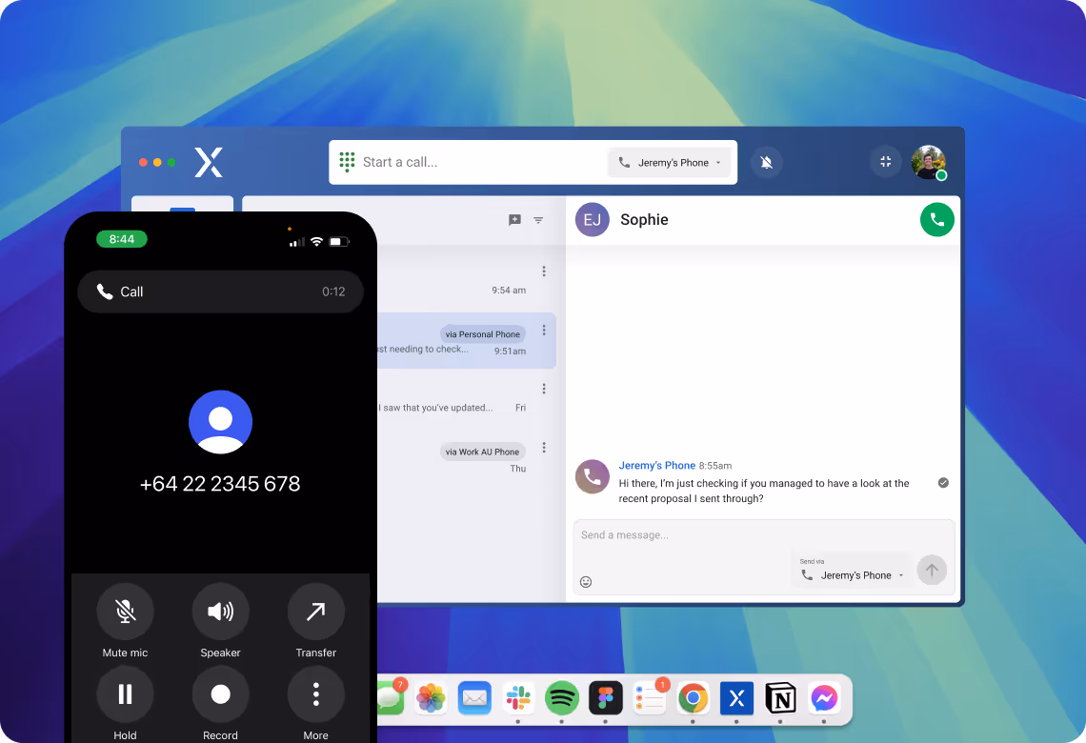Image resolution: width=1086 pixels, height=743 pixels.
Task: Click the phone avatar beside the message
Action: pyautogui.click(x=593, y=476)
